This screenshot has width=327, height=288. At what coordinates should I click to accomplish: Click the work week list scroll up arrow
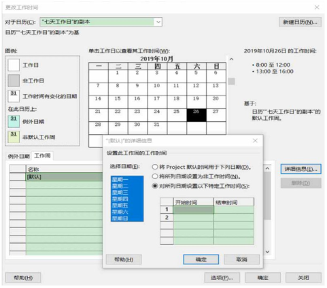point(267,168)
